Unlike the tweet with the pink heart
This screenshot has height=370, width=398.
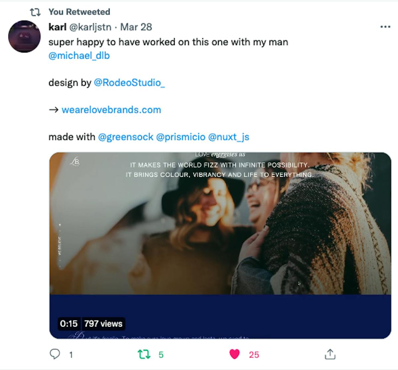234,354
